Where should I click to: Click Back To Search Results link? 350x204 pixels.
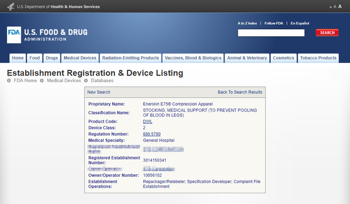tap(240, 92)
